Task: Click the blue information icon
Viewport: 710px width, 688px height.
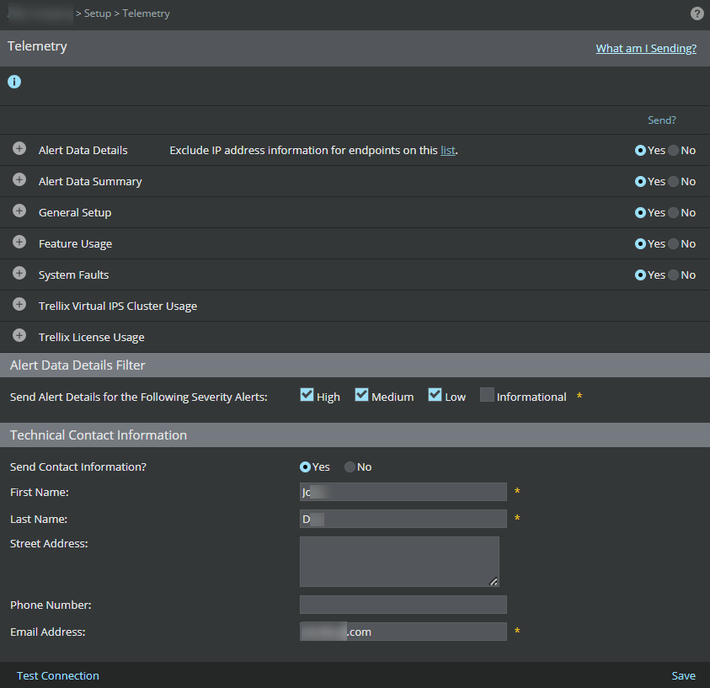Action: tap(14, 82)
